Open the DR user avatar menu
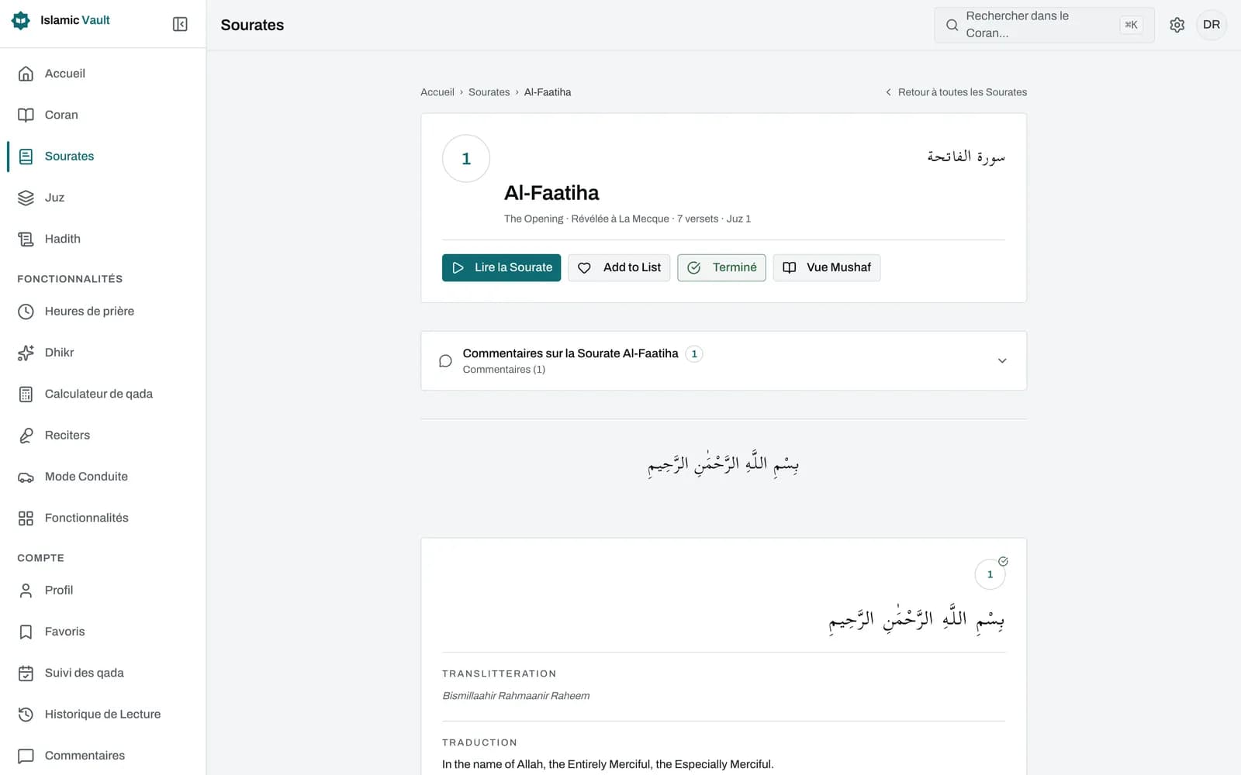The height and width of the screenshot is (775, 1241). tap(1211, 25)
